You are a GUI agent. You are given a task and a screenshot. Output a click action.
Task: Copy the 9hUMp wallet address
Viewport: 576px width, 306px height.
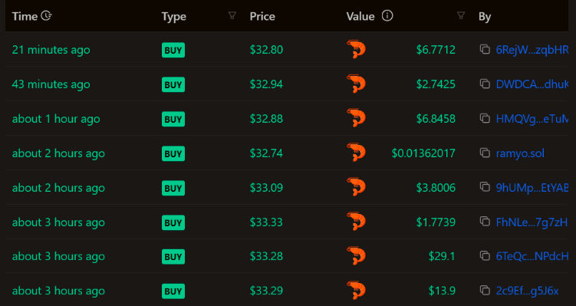(x=485, y=187)
